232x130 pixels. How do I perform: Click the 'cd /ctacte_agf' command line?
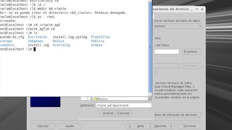click(x=30, y=25)
